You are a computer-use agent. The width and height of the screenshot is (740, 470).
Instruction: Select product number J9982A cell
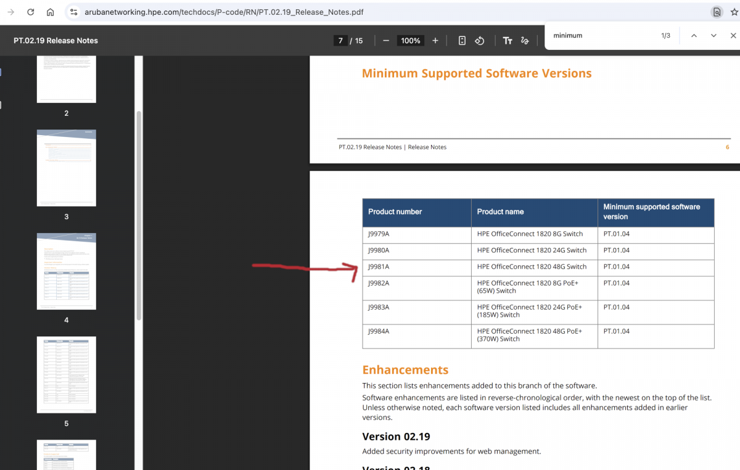coord(417,287)
